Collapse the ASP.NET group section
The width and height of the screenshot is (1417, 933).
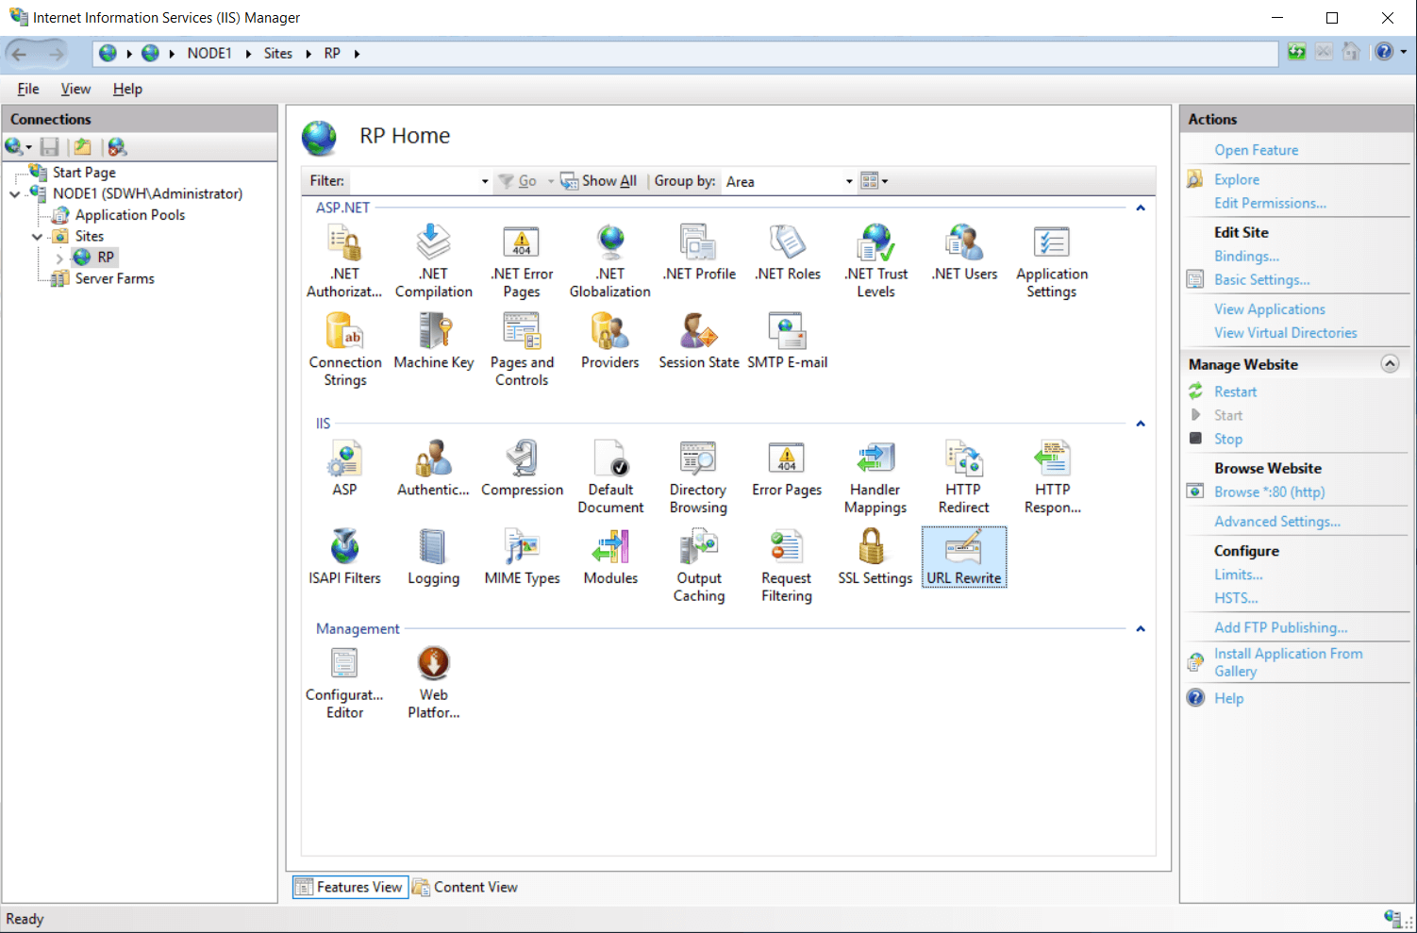click(1141, 208)
